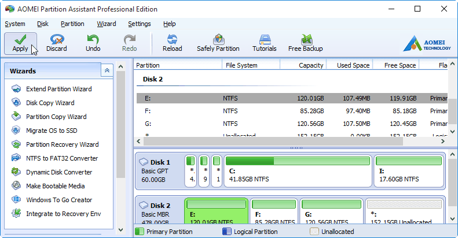Click the Unallocated legend swatch
The width and height of the screenshot is (458, 238).
(314, 232)
